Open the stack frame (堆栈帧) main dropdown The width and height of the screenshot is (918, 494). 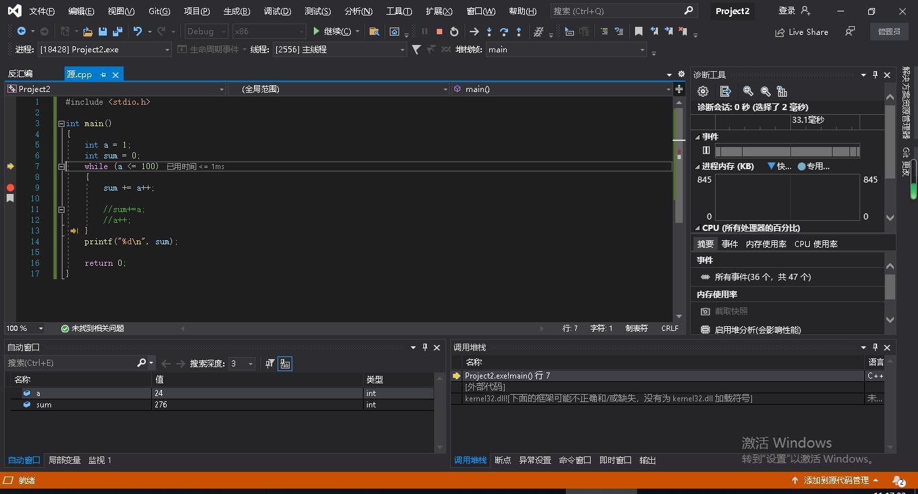(x=566, y=50)
